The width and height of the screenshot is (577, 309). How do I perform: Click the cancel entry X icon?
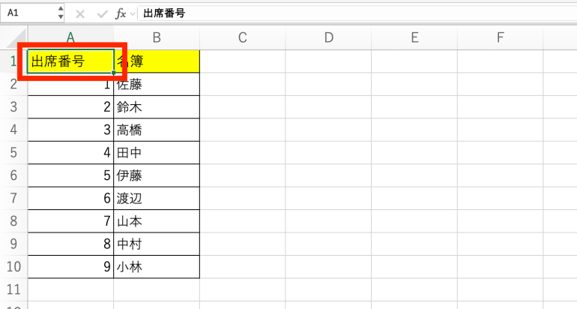coord(81,13)
